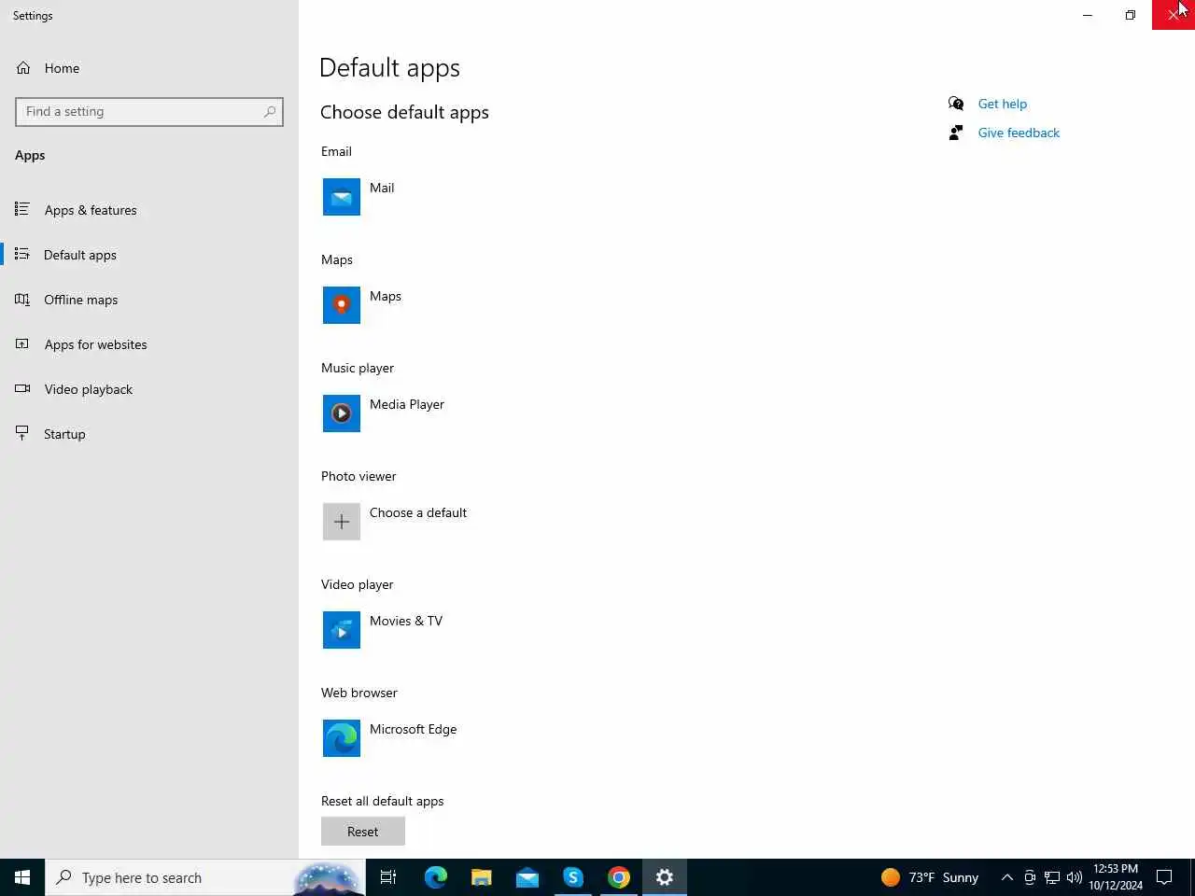Open Startup apps settings
Image resolution: width=1195 pixels, height=896 pixels.
point(149,434)
